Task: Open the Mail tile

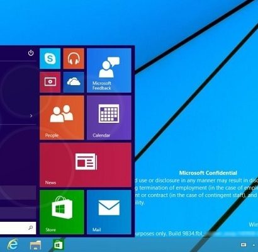Action: click(x=109, y=212)
